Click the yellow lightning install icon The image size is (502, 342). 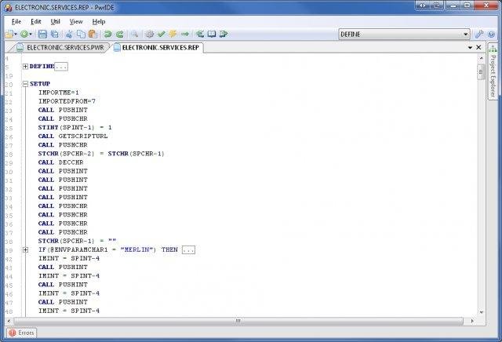(173, 34)
